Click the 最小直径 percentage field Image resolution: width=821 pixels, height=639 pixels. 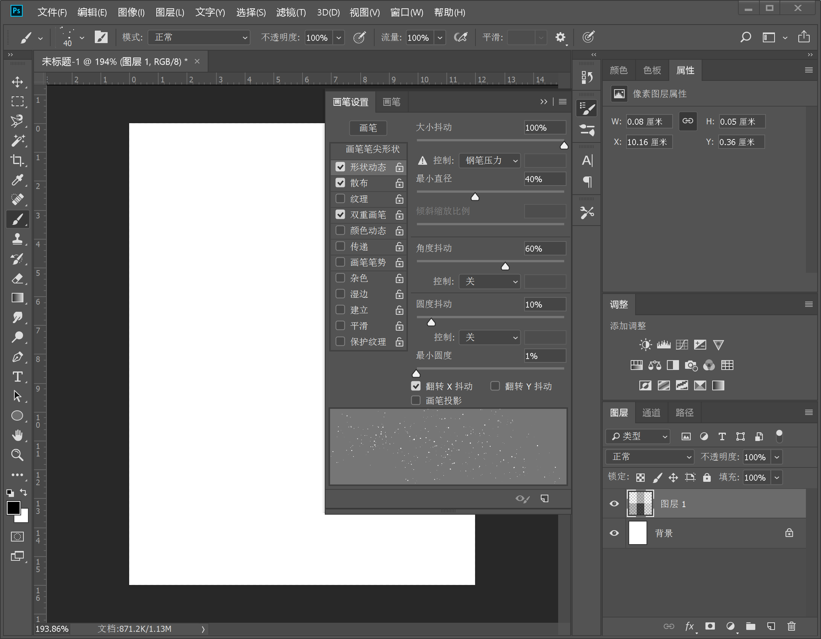tap(545, 179)
